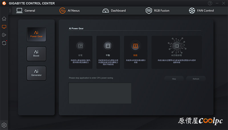Open the update sync sidebar icon
Screen dimensions: 228x130
click(x=4, y=43)
